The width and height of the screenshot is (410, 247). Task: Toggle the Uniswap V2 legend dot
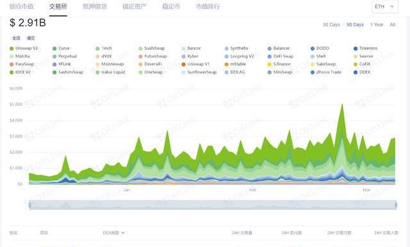click(x=12, y=49)
